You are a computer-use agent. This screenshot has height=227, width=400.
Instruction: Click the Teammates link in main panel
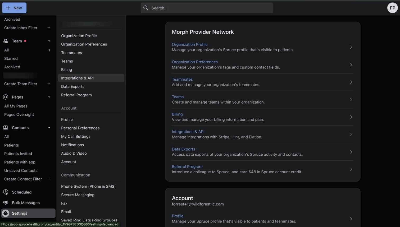point(182,79)
